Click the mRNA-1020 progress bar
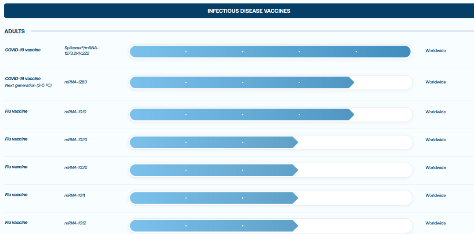Screen dimensions: 474x234 (x=214, y=142)
